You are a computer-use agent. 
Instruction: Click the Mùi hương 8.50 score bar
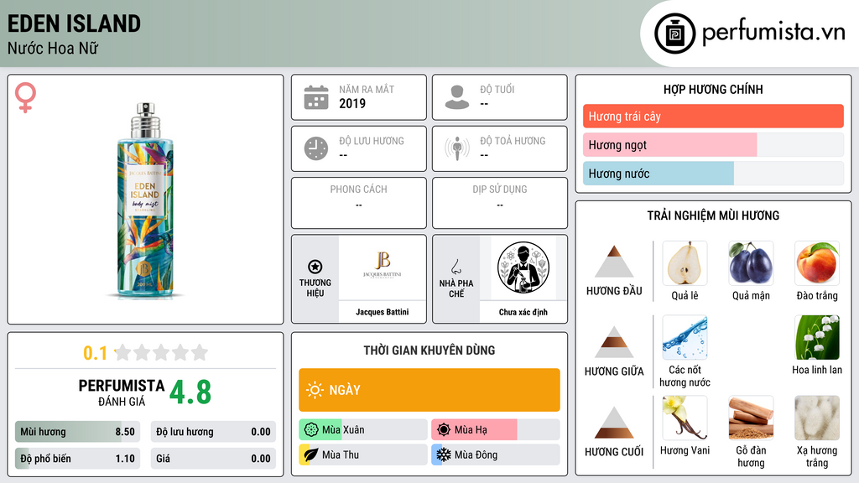click(77, 432)
